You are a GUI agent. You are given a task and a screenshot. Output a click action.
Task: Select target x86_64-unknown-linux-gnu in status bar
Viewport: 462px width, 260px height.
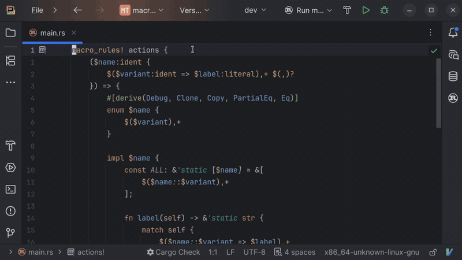click(371, 252)
